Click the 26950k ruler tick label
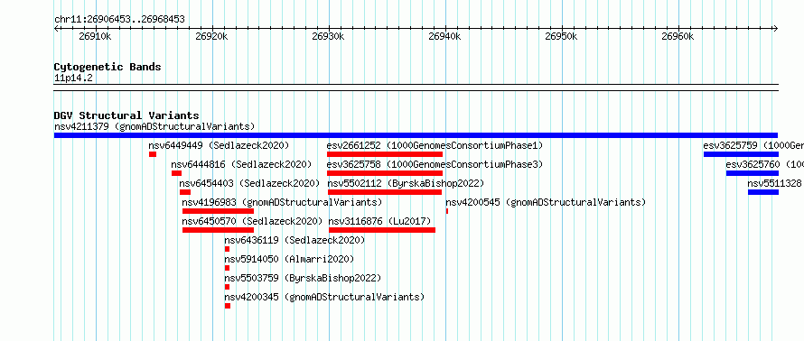804x341 pixels. pos(562,36)
